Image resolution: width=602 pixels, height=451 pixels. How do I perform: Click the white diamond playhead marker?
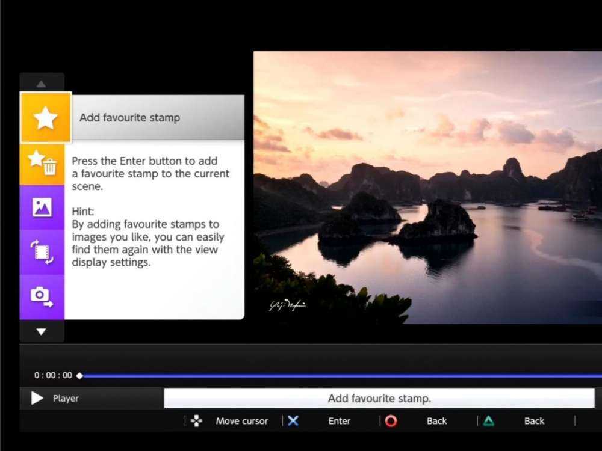(79, 376)
